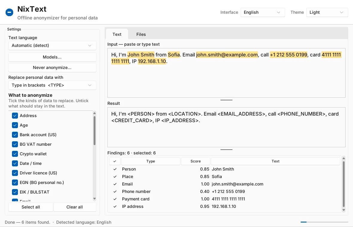Untick the Address checkbox
353x227 pixels.
[x=15, y=116]
